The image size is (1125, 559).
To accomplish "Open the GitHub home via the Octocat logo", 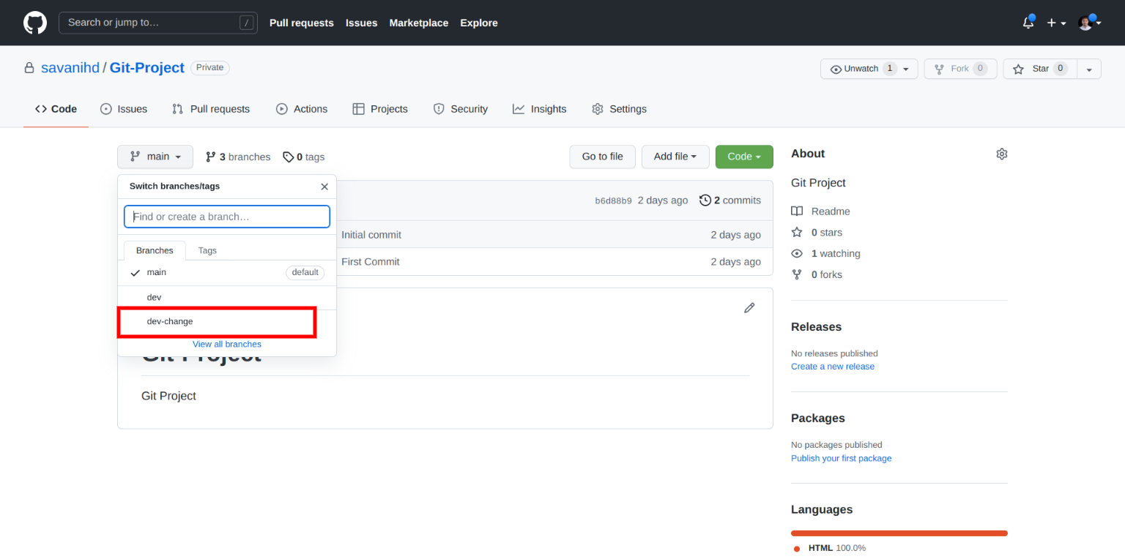I will point(34,23).
